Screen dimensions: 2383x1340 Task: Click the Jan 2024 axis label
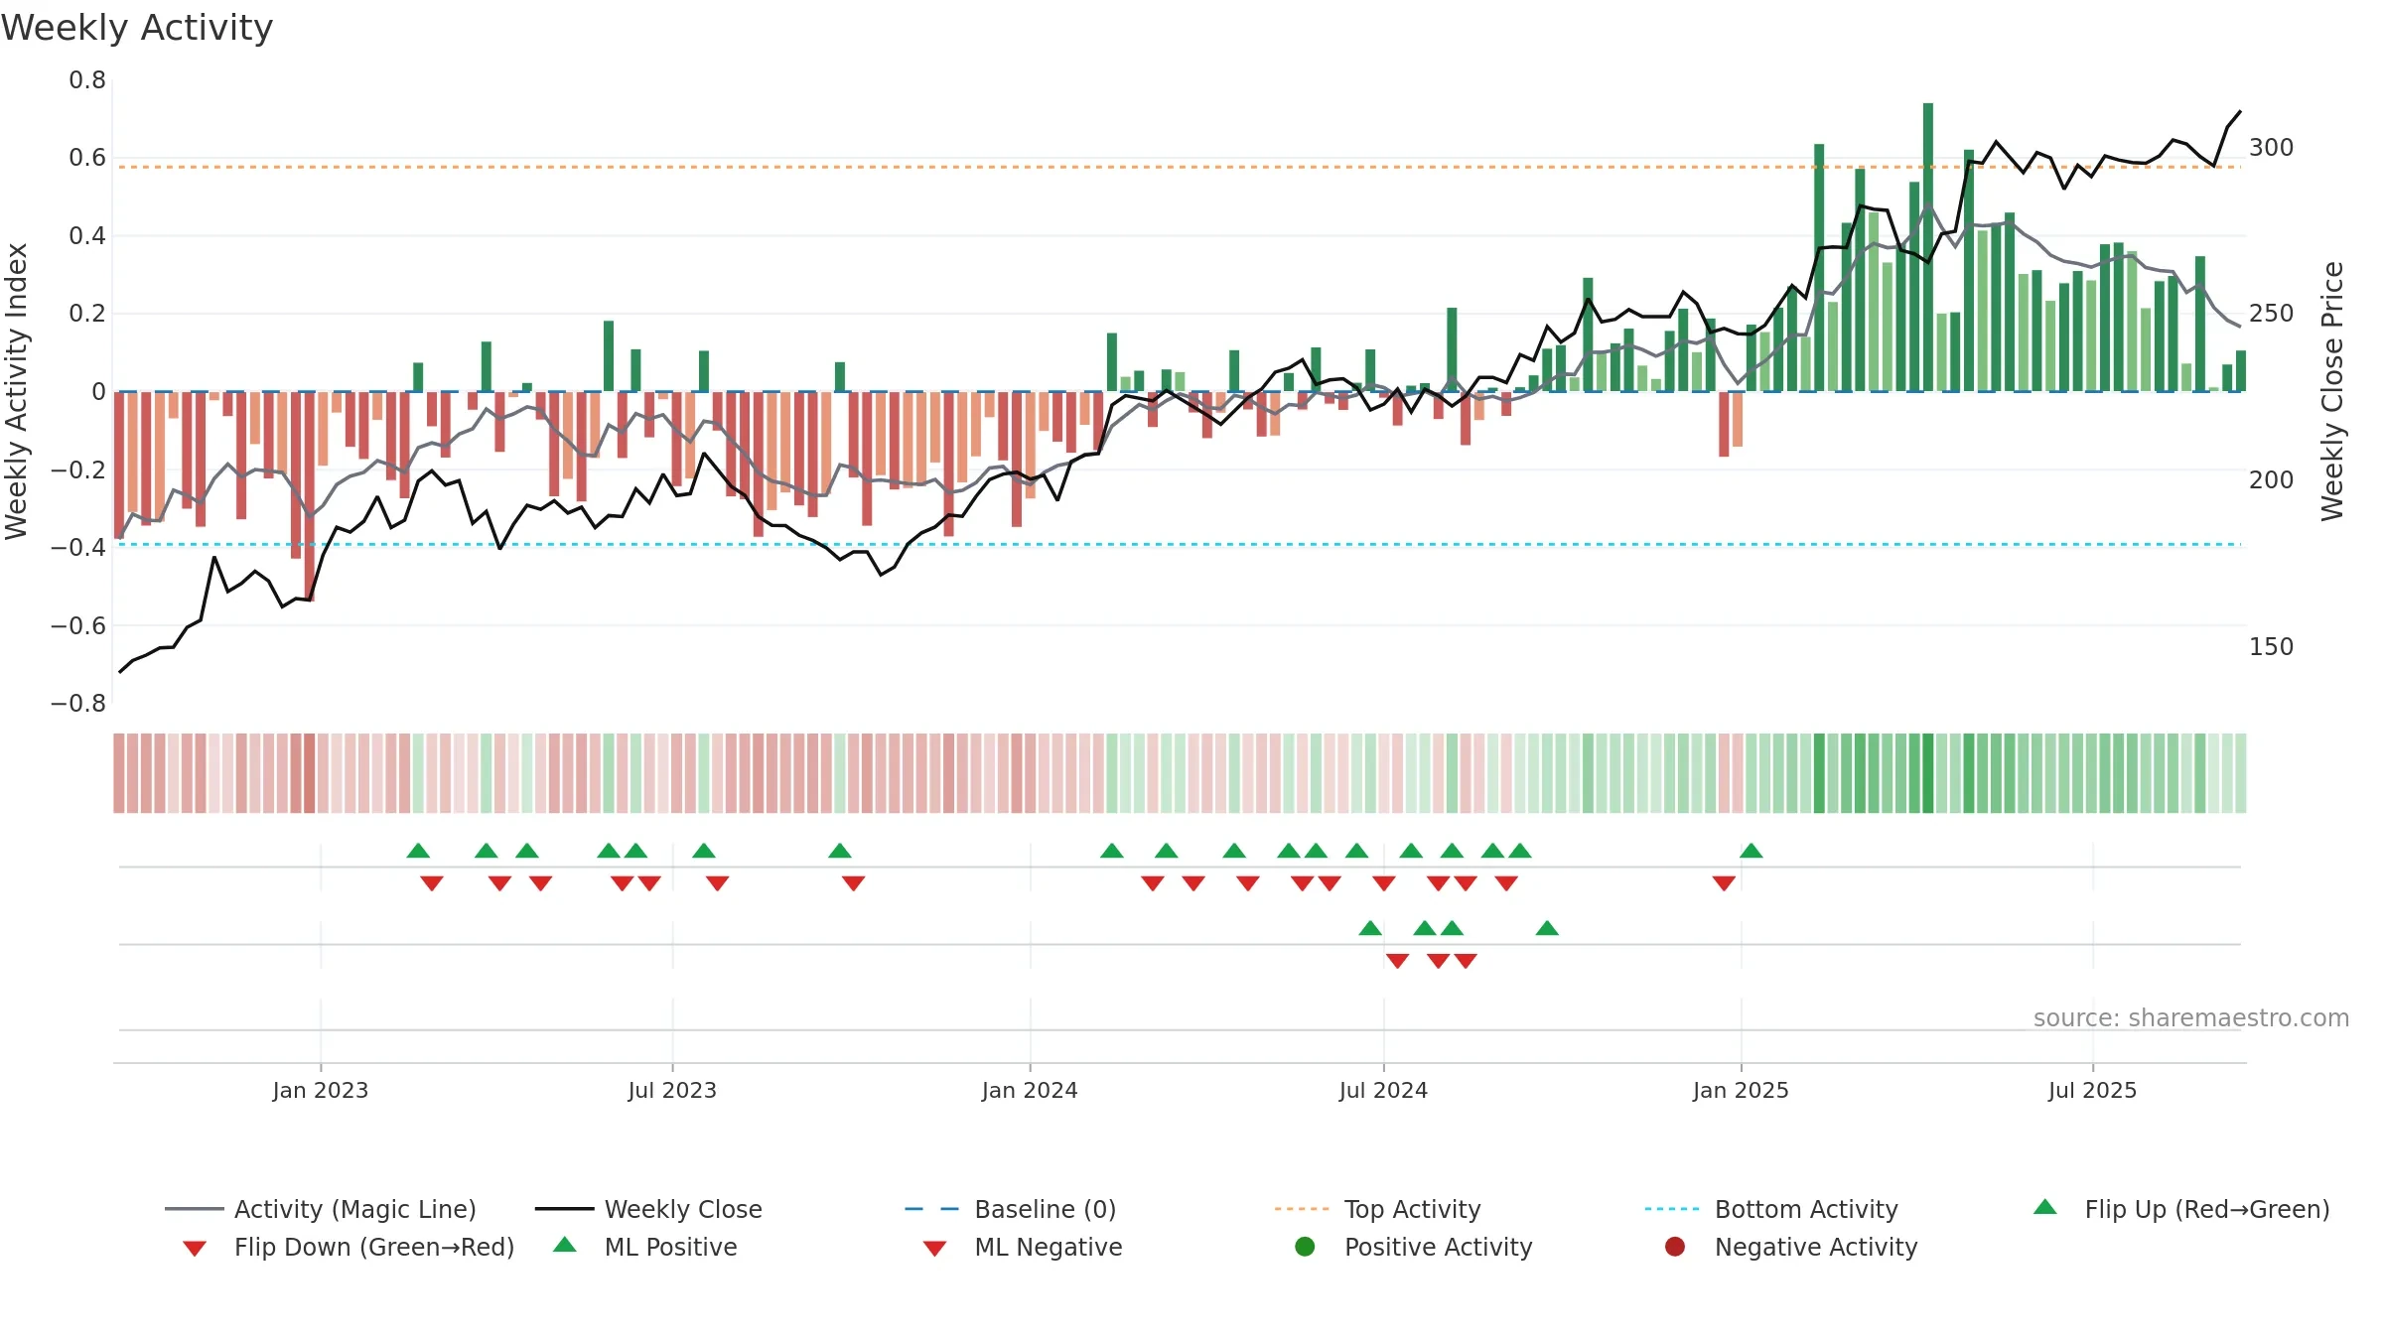click(x=1030, y=1090)
